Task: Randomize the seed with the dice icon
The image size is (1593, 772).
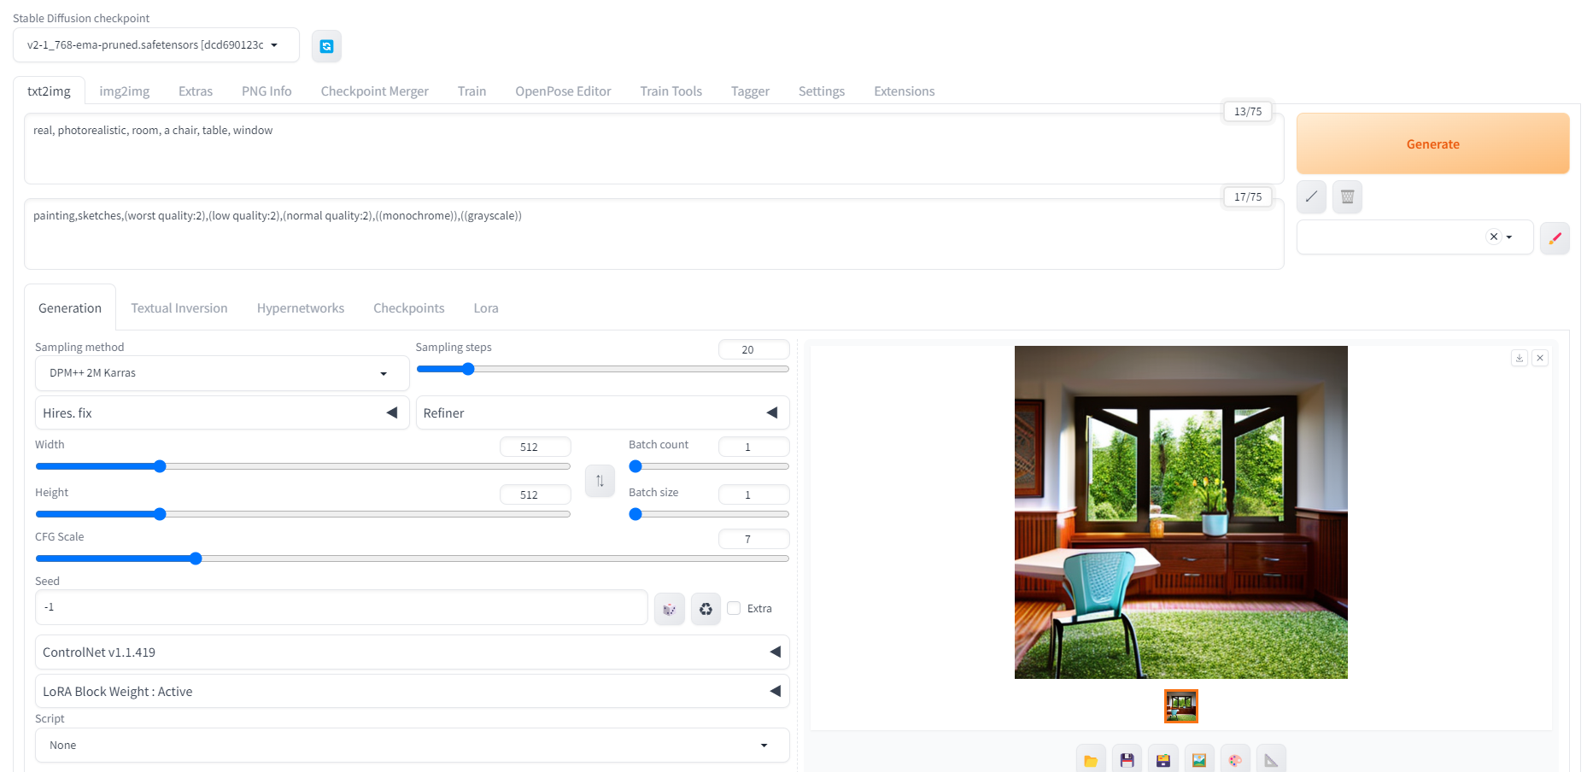Action: (x=670, y=609)
